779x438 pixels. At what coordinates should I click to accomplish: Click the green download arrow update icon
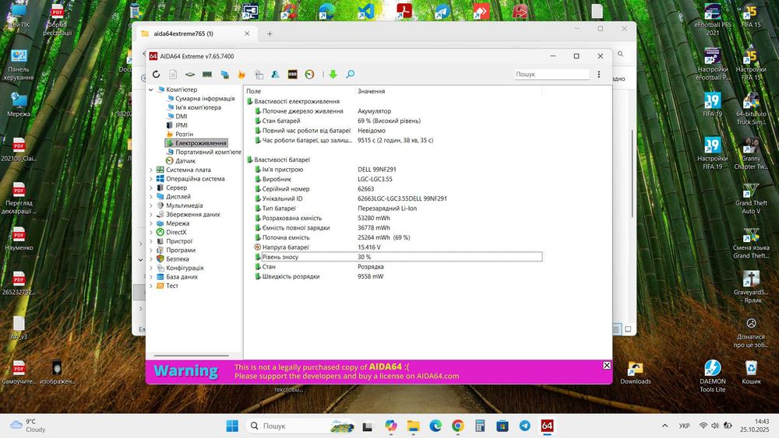[x=333, y=75]
